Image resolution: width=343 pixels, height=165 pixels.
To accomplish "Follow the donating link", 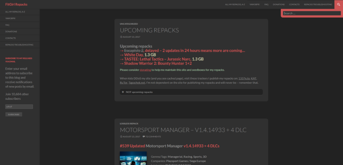I will coord(145,70).
